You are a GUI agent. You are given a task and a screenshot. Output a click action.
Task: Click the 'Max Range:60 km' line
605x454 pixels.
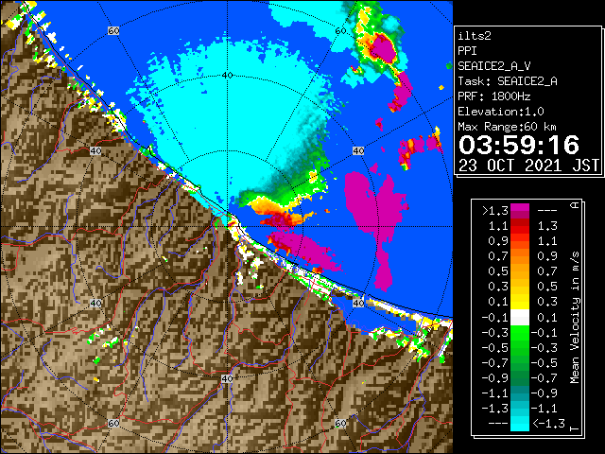click(x=507, y=127)
